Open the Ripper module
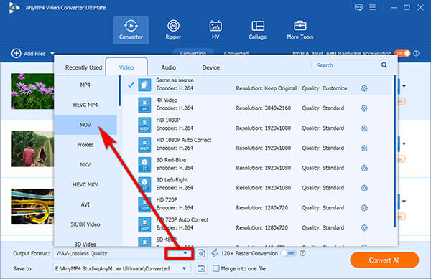The width and height of the screenshot is (431, 279). [173, 29]
